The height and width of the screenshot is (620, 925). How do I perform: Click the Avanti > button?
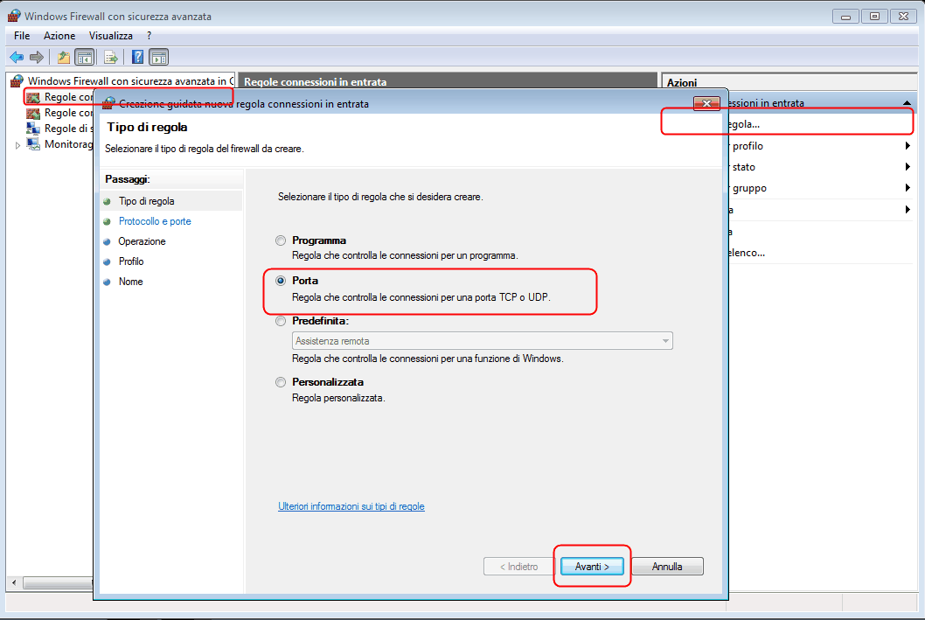pos(592,567)
